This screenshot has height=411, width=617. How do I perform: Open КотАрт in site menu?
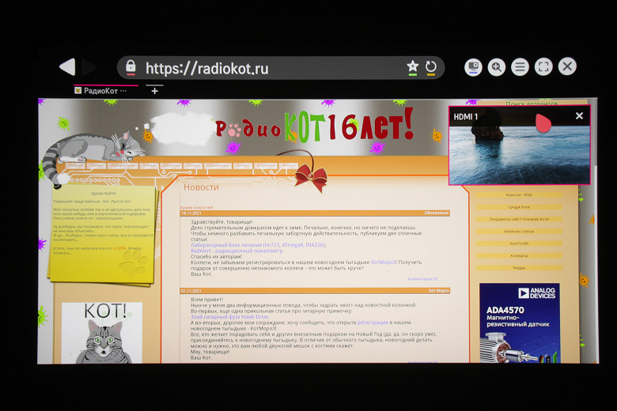coord(243,165)
